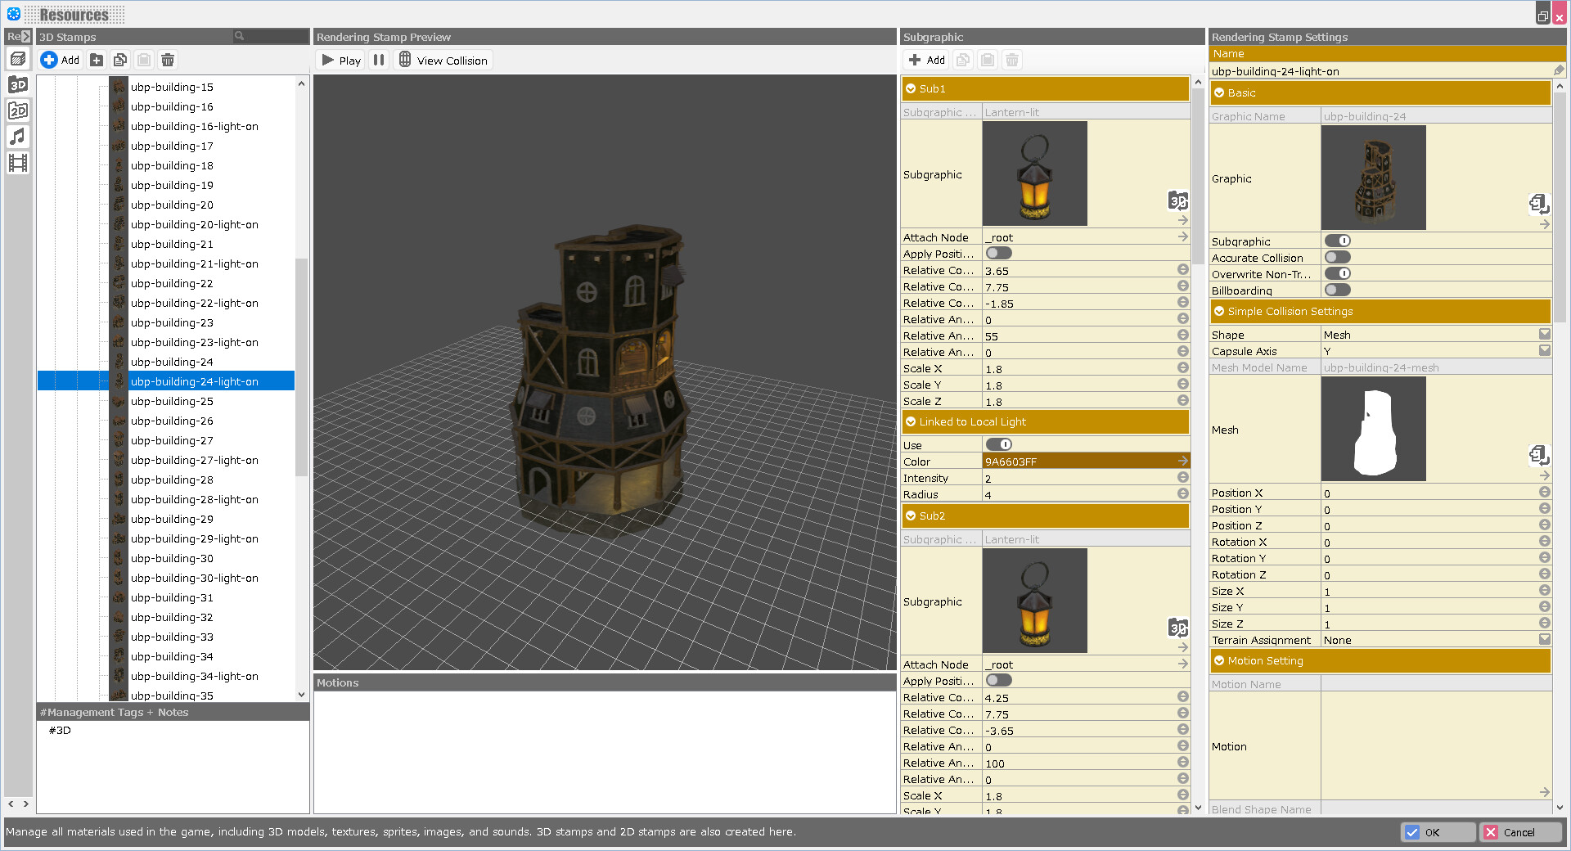This screenshot has height=851, width=1571.
Task: Open the Shape dropdown set to Mesh
Action: 1544,334
